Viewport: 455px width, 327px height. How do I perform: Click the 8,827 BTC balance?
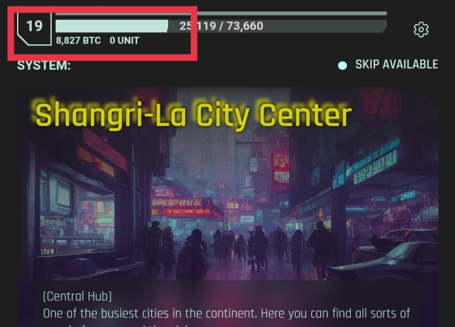78,40
